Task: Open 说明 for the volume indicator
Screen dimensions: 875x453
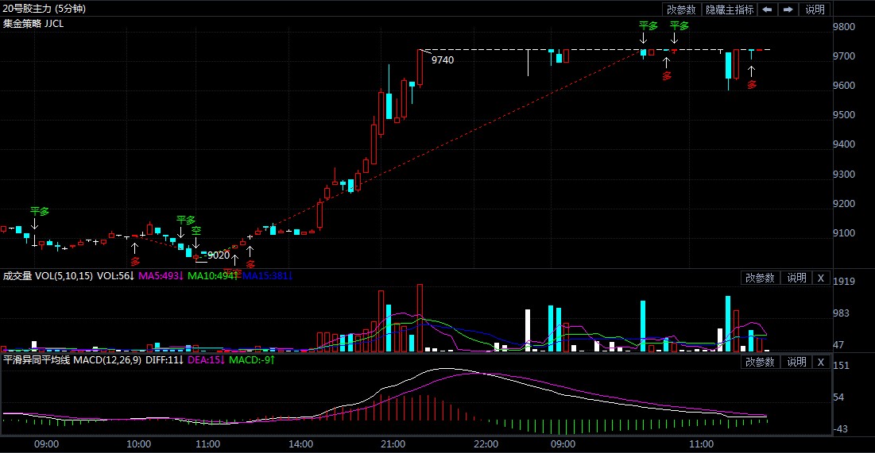Action: [x=797, y=278]
